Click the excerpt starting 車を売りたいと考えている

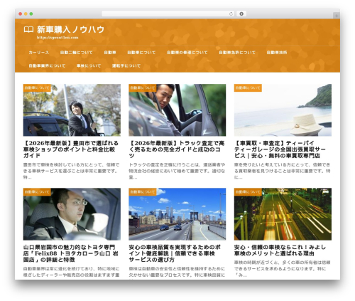coord(283,171)
